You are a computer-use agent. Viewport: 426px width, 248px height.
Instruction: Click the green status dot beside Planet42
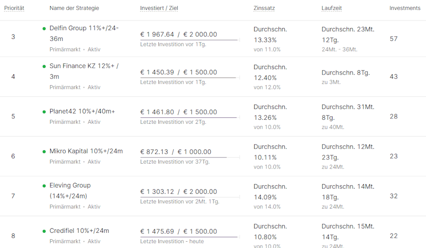coord(44,112)
